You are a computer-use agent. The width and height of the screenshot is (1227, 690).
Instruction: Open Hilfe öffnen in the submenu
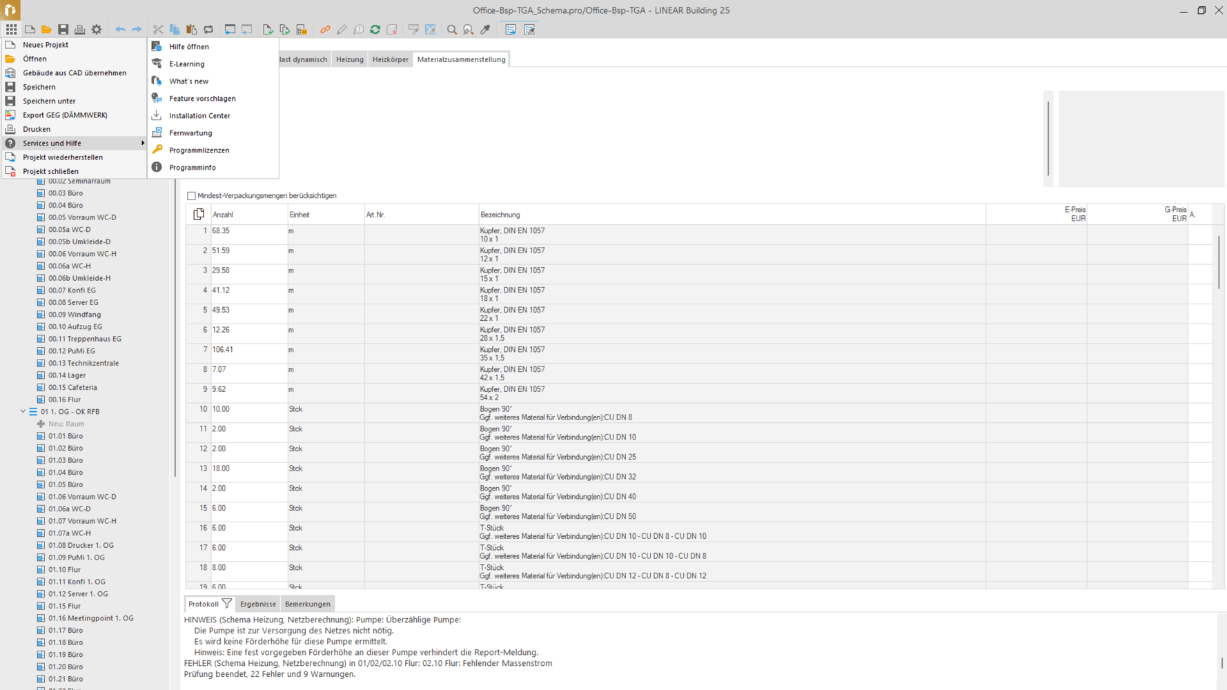coord(213,47)
